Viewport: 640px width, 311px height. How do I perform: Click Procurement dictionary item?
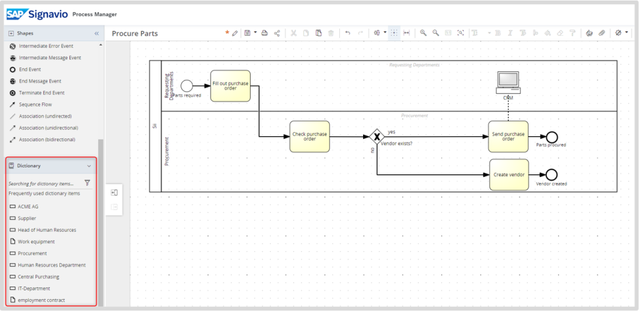(x=27, y=253)
